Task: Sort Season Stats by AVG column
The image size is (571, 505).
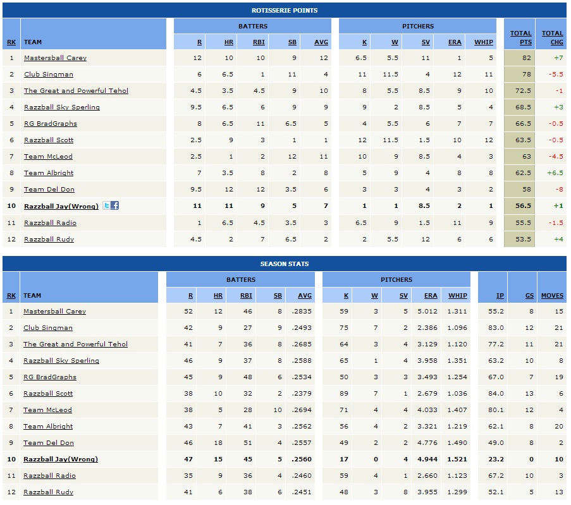Action: 305,296
